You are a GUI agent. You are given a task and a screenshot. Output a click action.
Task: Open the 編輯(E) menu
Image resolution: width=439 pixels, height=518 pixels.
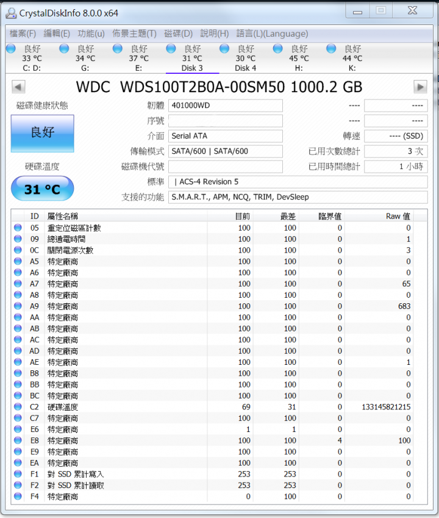point(57,34)
